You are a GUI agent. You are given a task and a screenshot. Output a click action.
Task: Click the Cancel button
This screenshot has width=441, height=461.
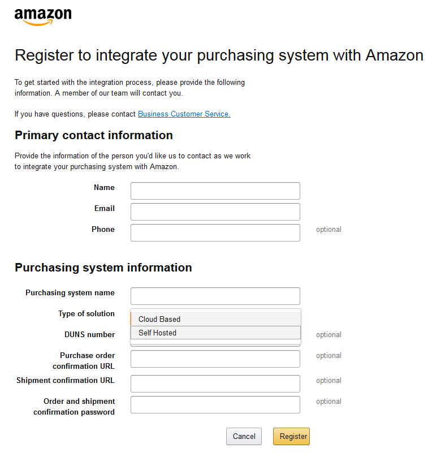click(x=244, y=436)
